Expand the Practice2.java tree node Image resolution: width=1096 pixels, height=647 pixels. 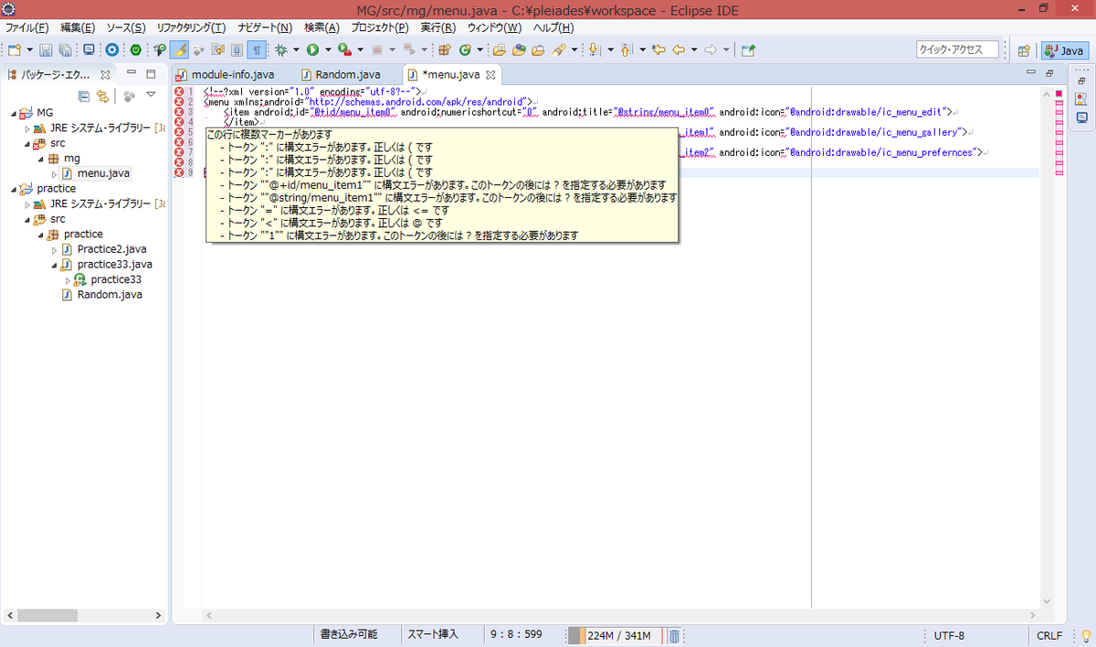point(54,249)
